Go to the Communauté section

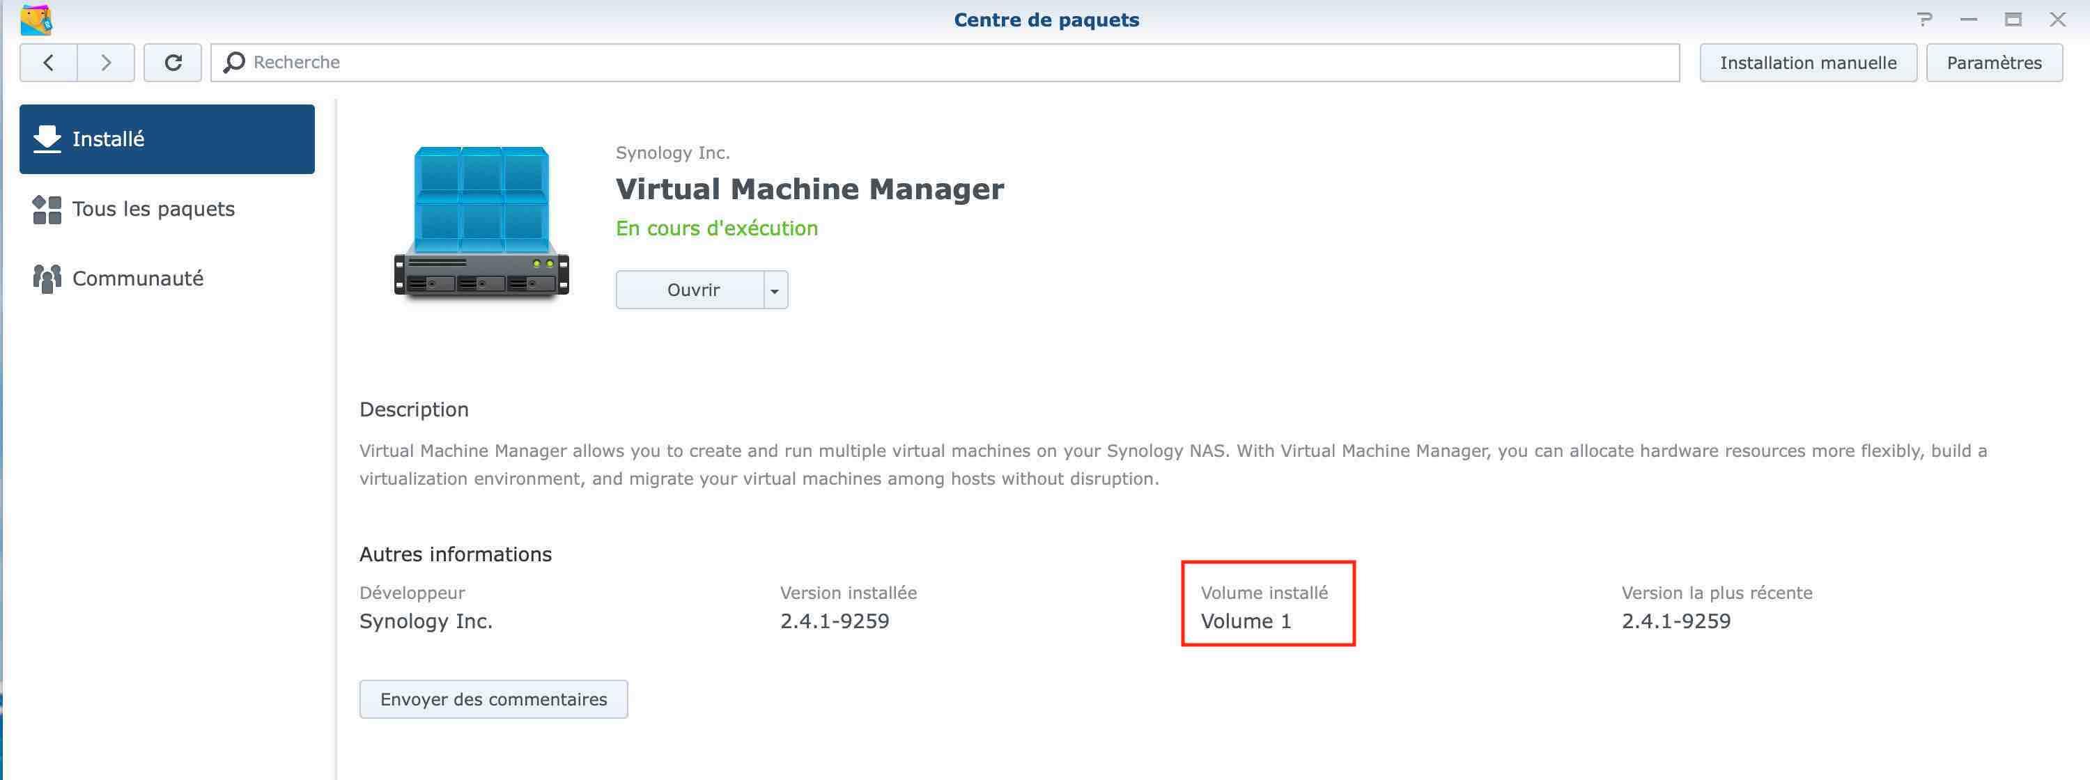tap(138, 278)
